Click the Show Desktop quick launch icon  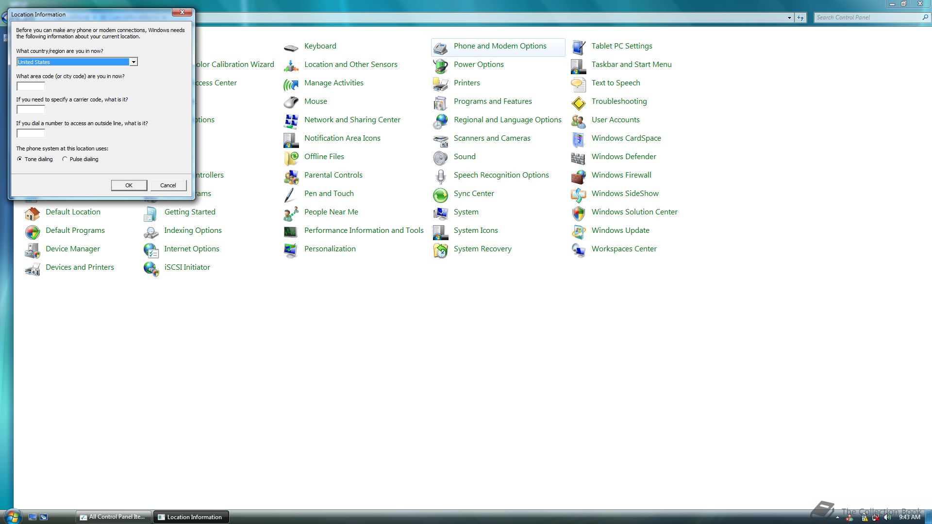point(33,517)
